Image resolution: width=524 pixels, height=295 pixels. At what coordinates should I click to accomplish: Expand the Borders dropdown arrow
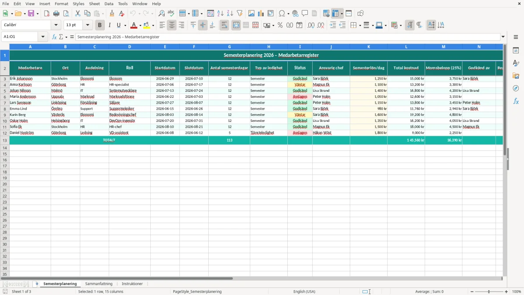(x=359, y=25)
